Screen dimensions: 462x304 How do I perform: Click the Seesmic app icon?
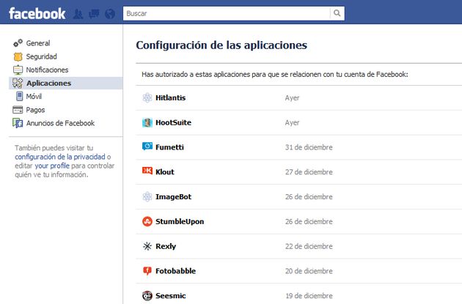tap(147, 295)
